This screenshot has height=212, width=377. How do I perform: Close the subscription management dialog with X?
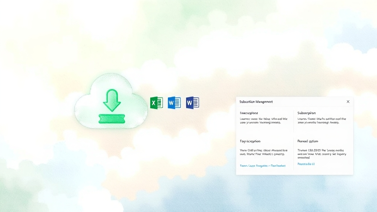point(348,102)
